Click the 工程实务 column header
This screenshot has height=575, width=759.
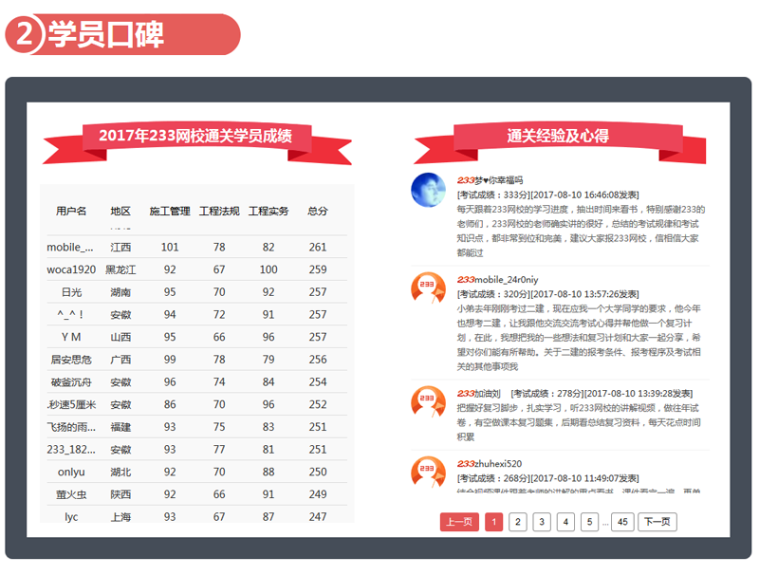[x=268, y=211]
